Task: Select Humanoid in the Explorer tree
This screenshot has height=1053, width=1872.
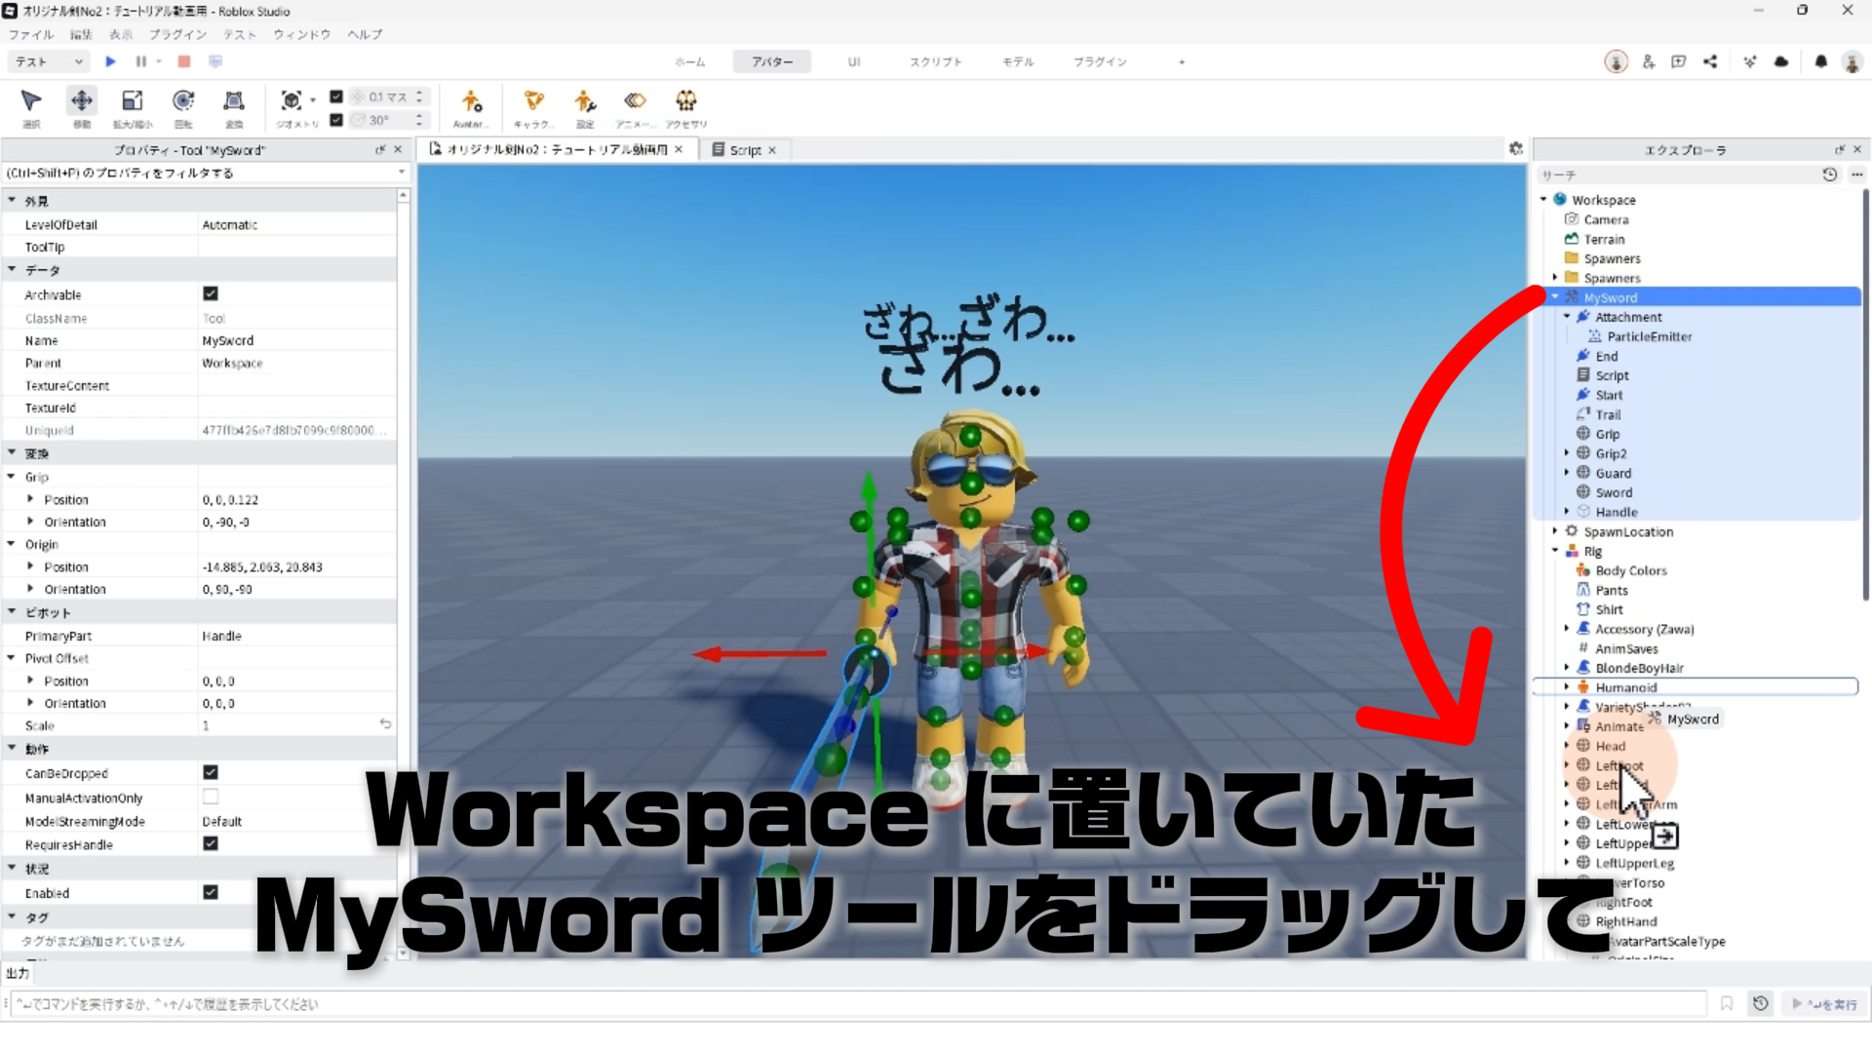Action: coord(1625,687)
